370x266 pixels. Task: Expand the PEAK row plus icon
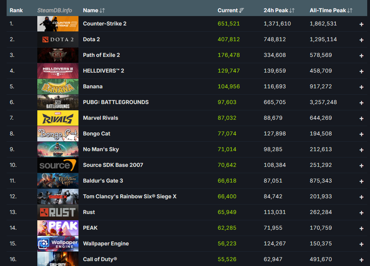(x=361, y=228)
